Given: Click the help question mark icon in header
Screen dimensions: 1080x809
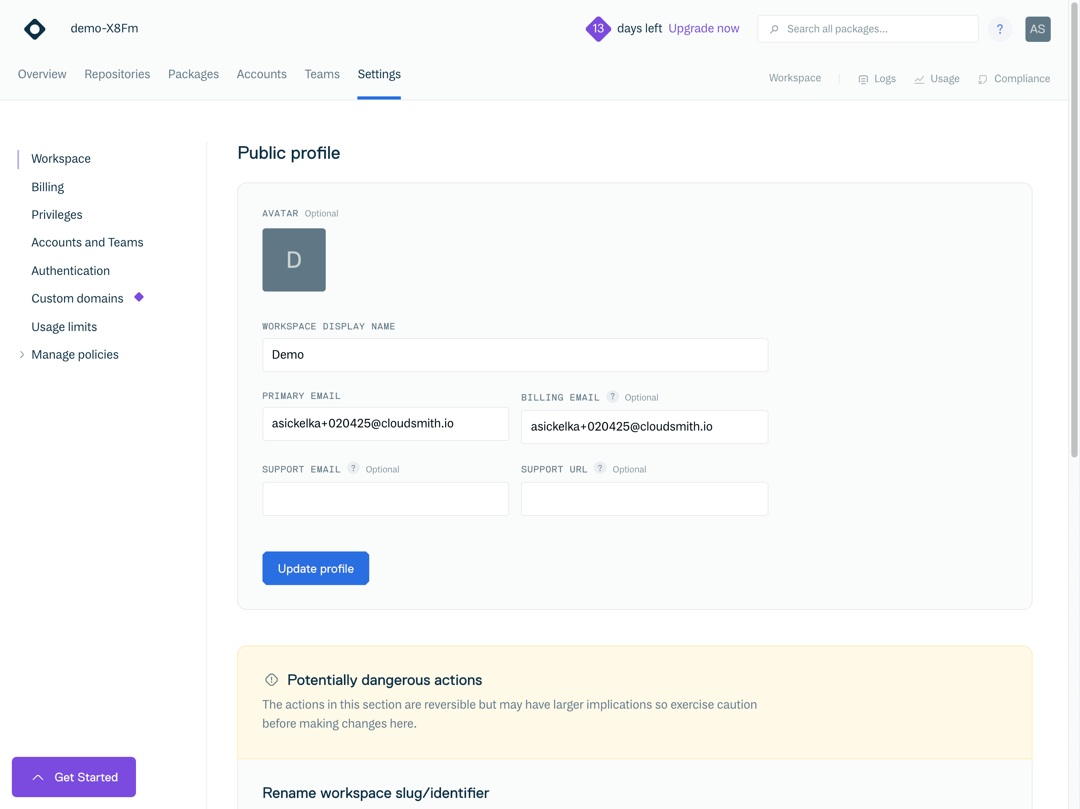Looking at the screenshot, I should click(x=999, y=29).
